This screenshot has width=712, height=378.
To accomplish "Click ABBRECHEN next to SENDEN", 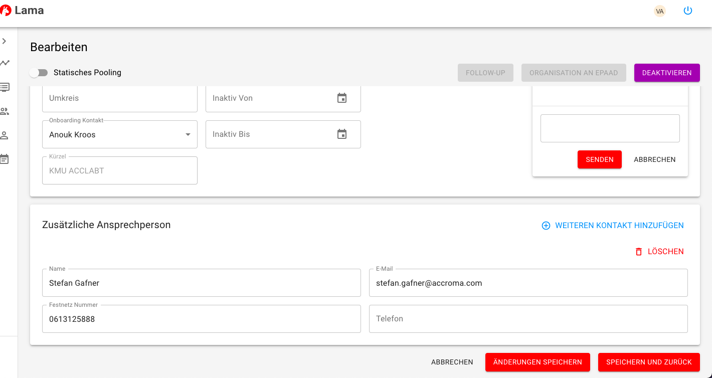I will point(655,159).
